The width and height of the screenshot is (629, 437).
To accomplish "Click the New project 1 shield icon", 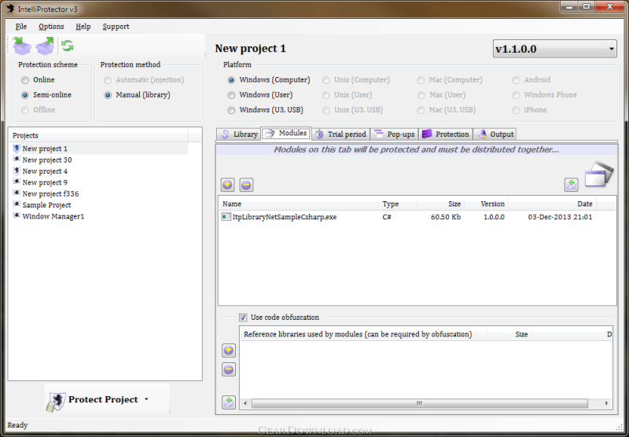I will pos(17,149).
